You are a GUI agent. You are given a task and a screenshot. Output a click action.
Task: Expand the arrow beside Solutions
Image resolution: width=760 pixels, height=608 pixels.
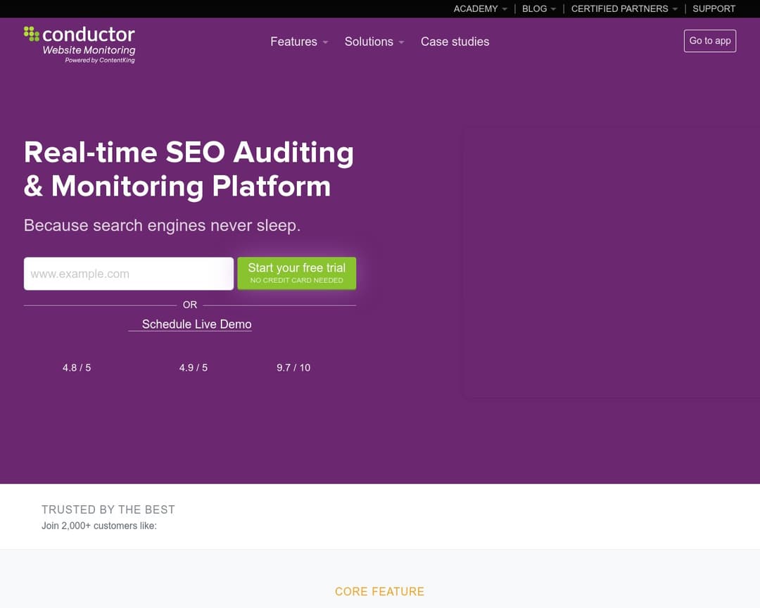(401, 42)
